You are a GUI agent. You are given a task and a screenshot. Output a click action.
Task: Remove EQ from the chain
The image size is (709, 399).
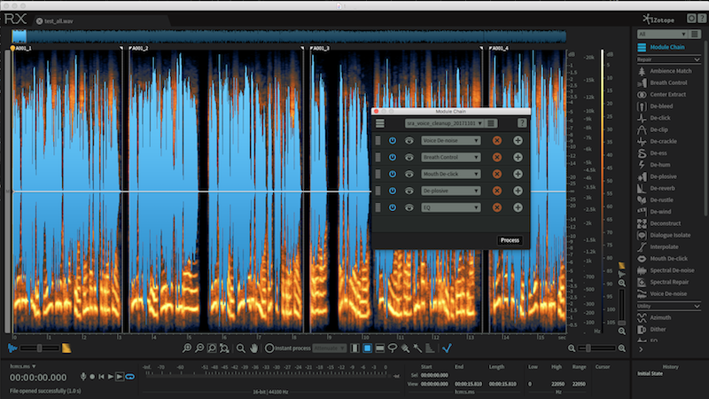pyautogui.click(x=497, y=207)
